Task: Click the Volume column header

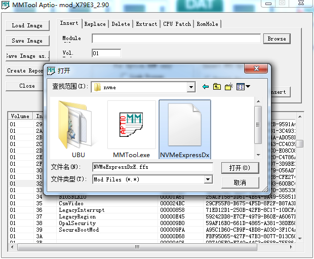Action: coord(20,116)
